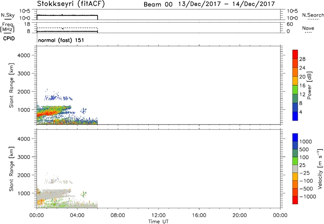Click the "04:00" time tick label
This screenshot has width=324, height=224.
pyautogui.click(x=77, y=216)
